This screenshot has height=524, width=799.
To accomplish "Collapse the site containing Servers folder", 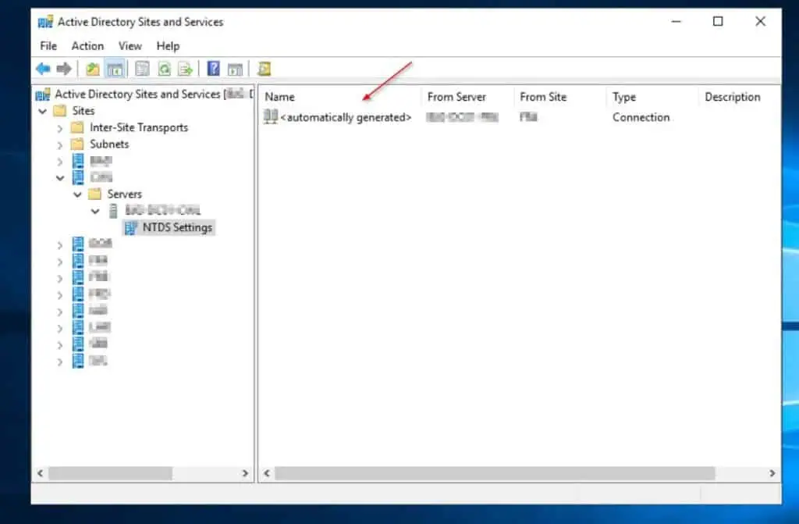I will tap(60, 177).
